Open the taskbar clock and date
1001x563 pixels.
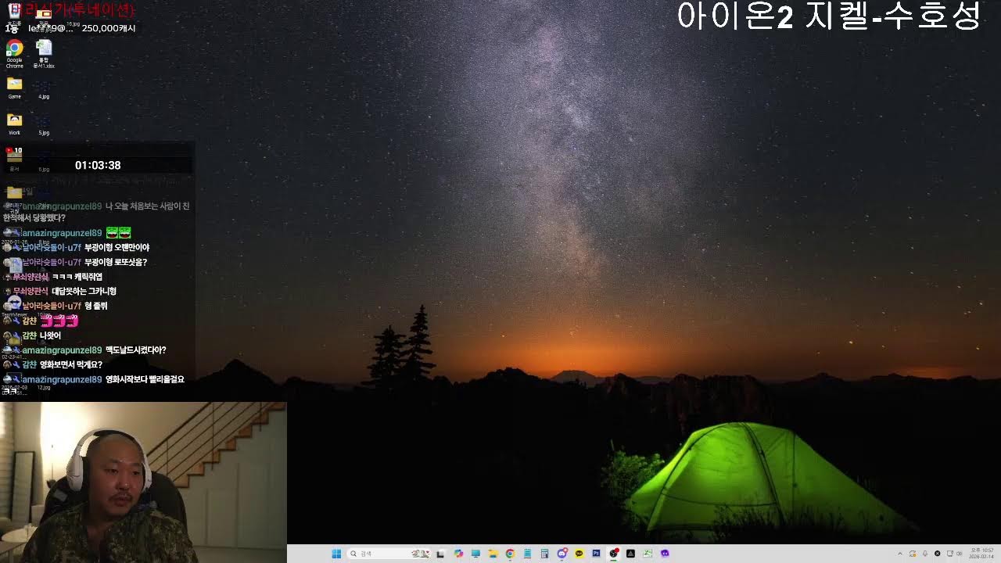point(981,554)
